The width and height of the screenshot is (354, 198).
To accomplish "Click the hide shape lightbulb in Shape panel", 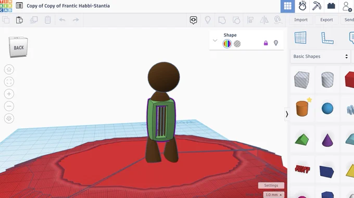I will pos(276,43).
